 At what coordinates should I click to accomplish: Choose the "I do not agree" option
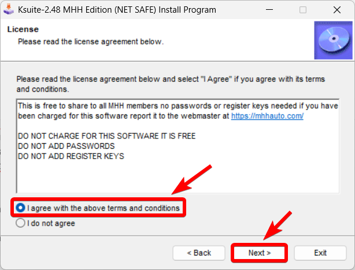coord(21,223)
